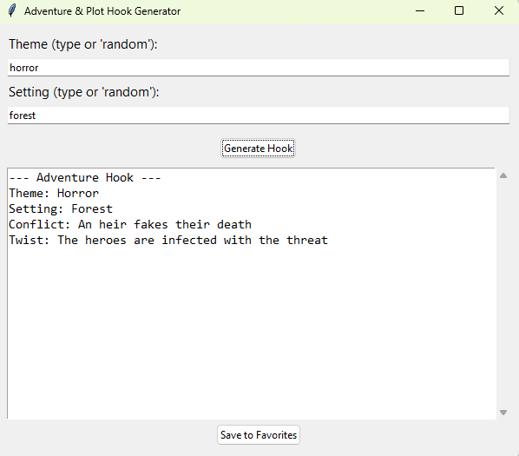Viewport: 519px width, 456px height.
Task: Click the 'Conflict: An heir fakes their death' line
Action: pyautogui.click(x=130, y=224)
